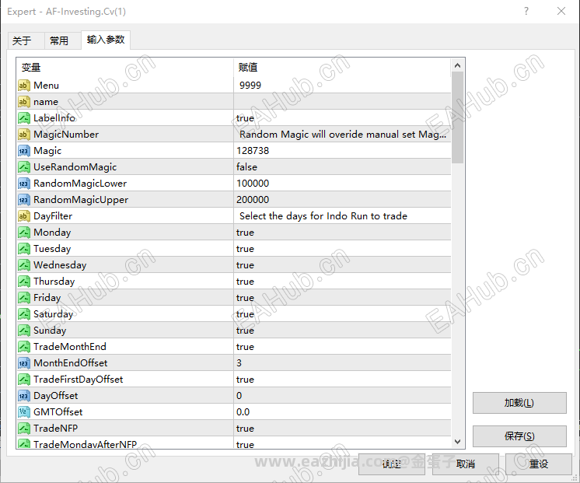Image resolution: width=580 pixels, height=483 pixels.
Task: Click the 'Random Magic will overide' value
Action: 343,135
